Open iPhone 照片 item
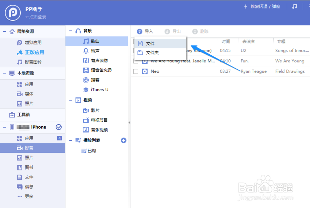 click(x=29, y=158)
